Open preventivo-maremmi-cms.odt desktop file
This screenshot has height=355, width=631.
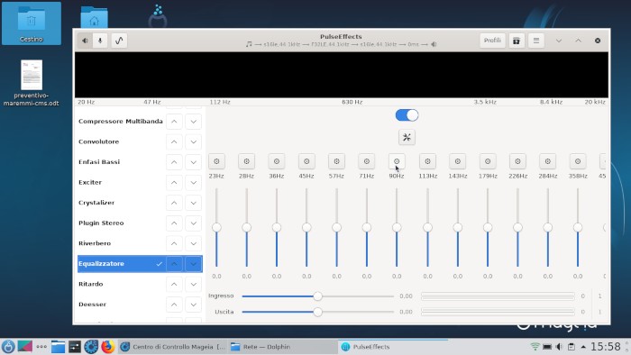pos(31,83)
